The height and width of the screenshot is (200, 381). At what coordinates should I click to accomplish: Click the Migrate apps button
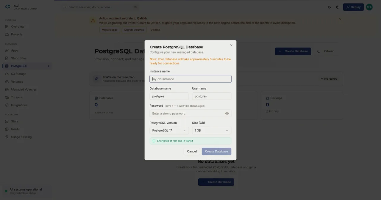[x=110, y=30]
